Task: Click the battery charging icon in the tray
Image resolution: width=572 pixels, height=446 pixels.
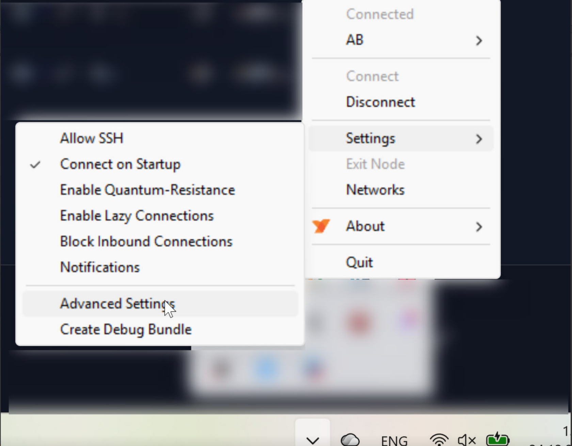Action: point(497,439)
